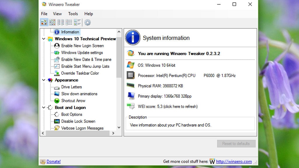Click the Disable Lock Screen icon

point(57,121)
